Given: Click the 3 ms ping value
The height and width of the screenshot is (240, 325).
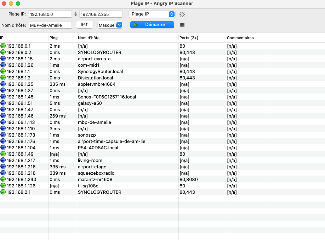Looking at the screenshot, I should pos(55,128).
